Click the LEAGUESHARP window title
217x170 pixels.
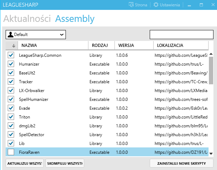coord(20,5)
